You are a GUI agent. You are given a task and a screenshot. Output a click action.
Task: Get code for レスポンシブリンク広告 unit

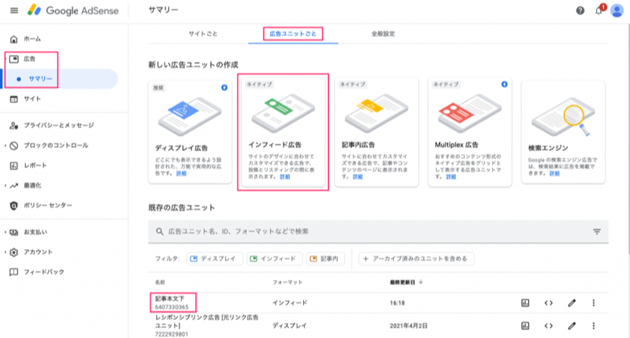click(548, 325)
